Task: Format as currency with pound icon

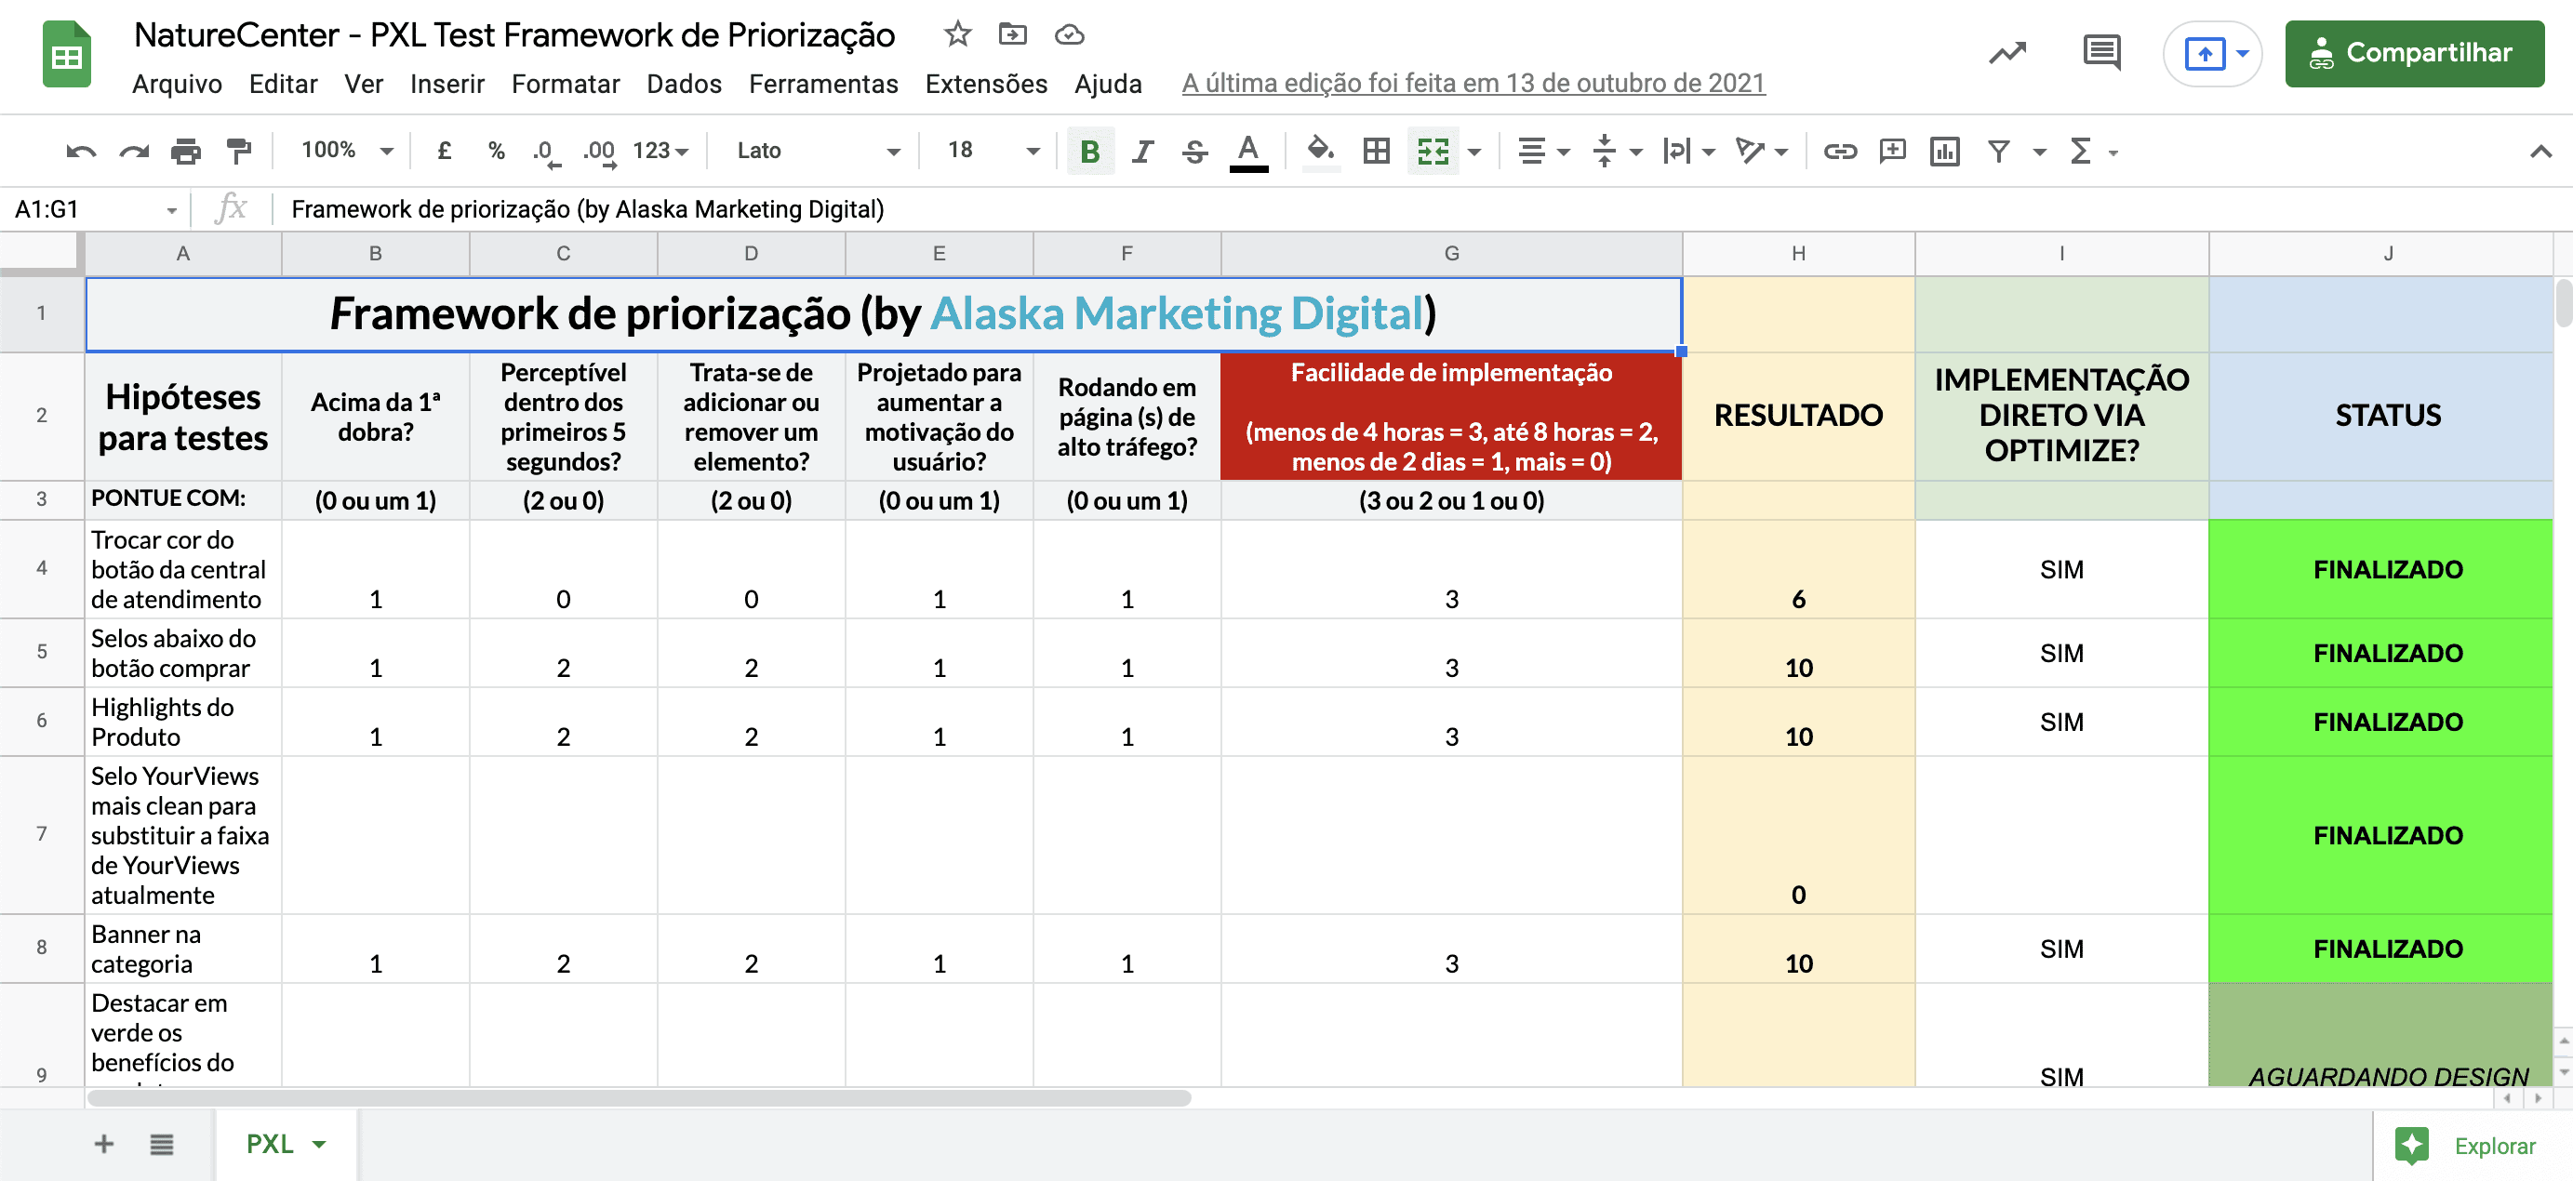Action: click(445, 151)
